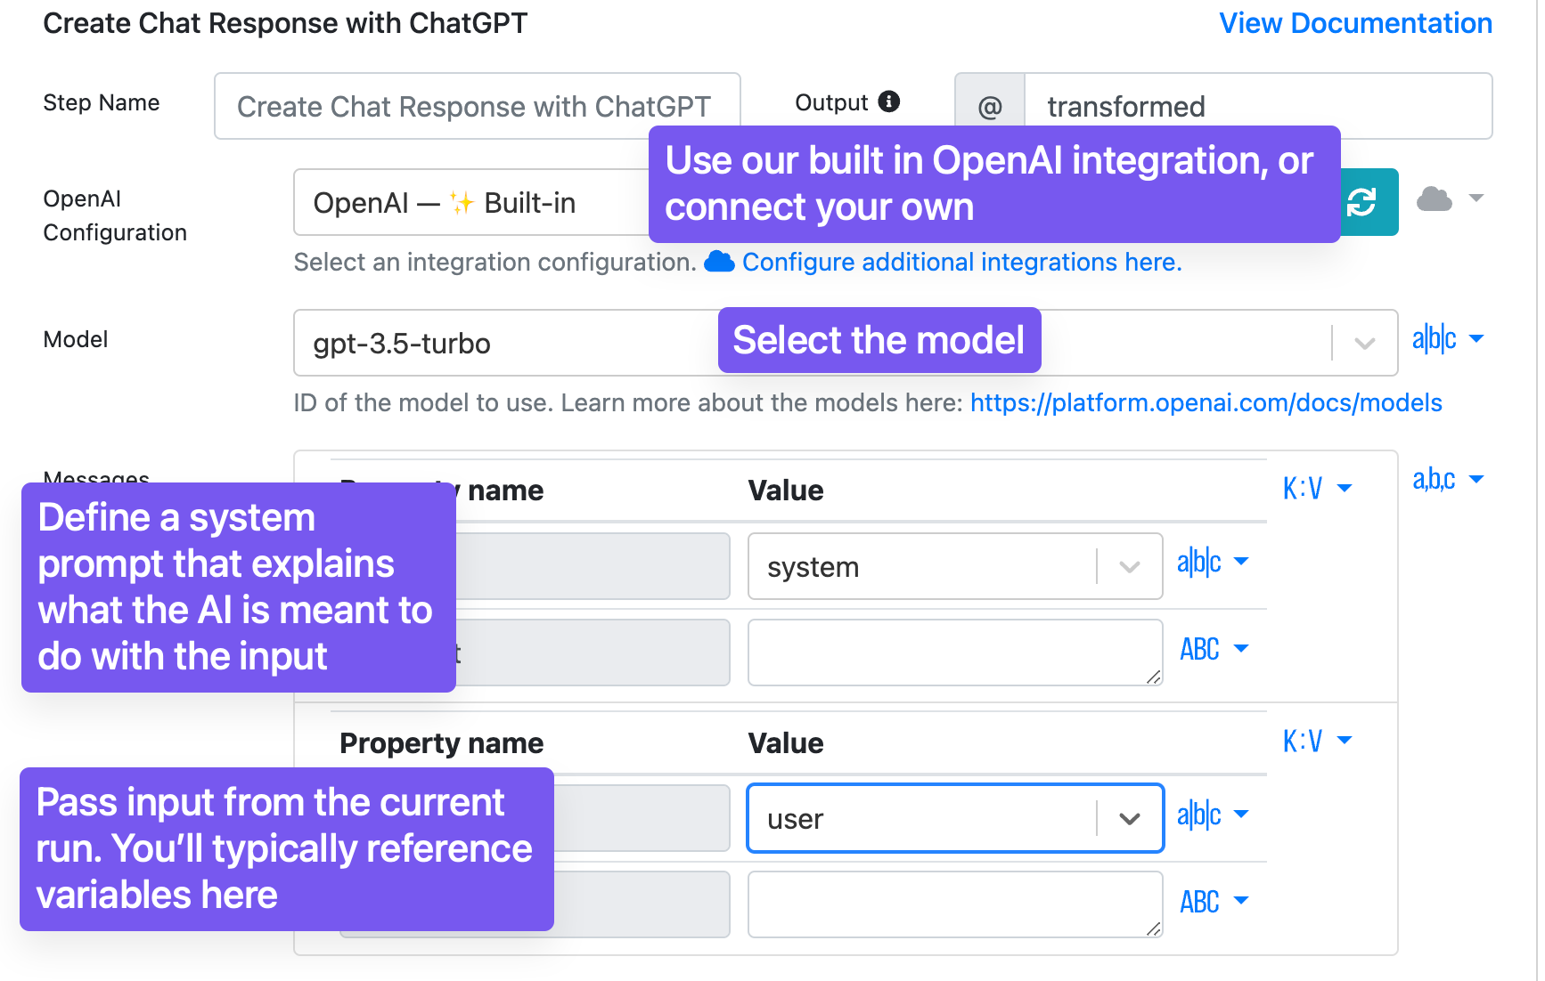
Task: Click the ABC text type icon below system
Action: click(1200, 650)
